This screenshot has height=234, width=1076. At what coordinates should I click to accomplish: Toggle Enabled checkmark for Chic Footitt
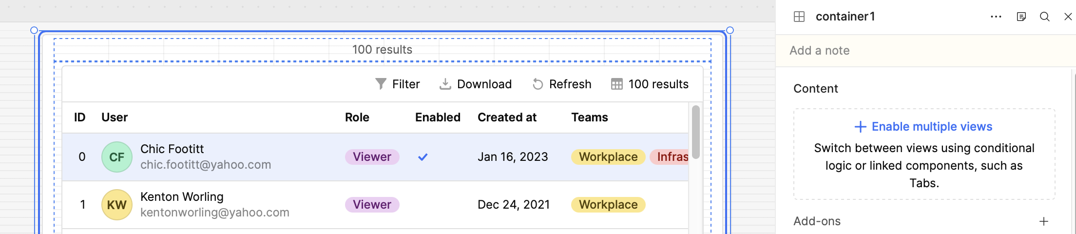pos(423,157)
